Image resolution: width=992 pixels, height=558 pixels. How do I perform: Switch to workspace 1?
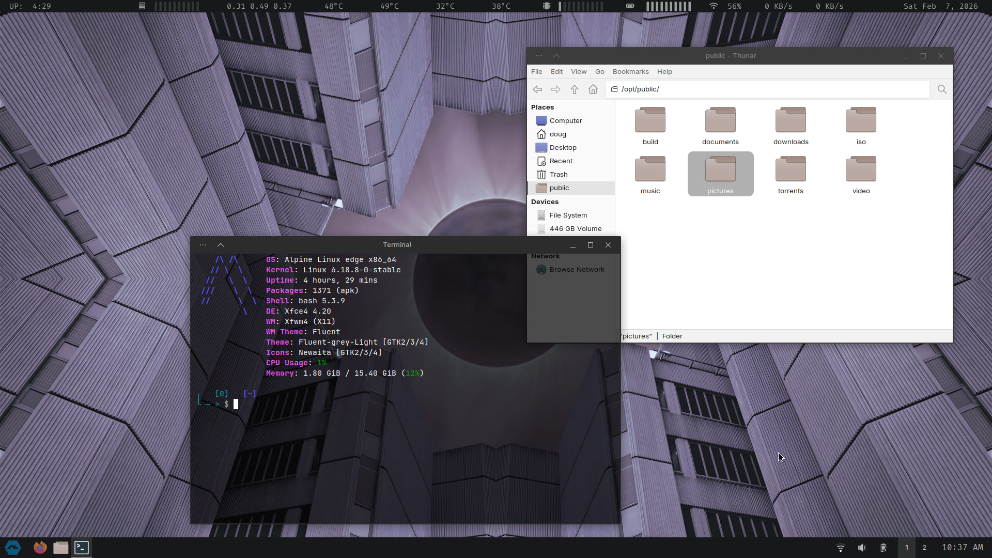pyautogui.click(x=906, y=548)
